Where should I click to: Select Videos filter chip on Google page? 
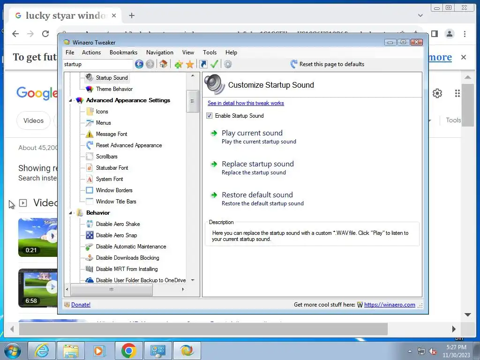point(33,120)
